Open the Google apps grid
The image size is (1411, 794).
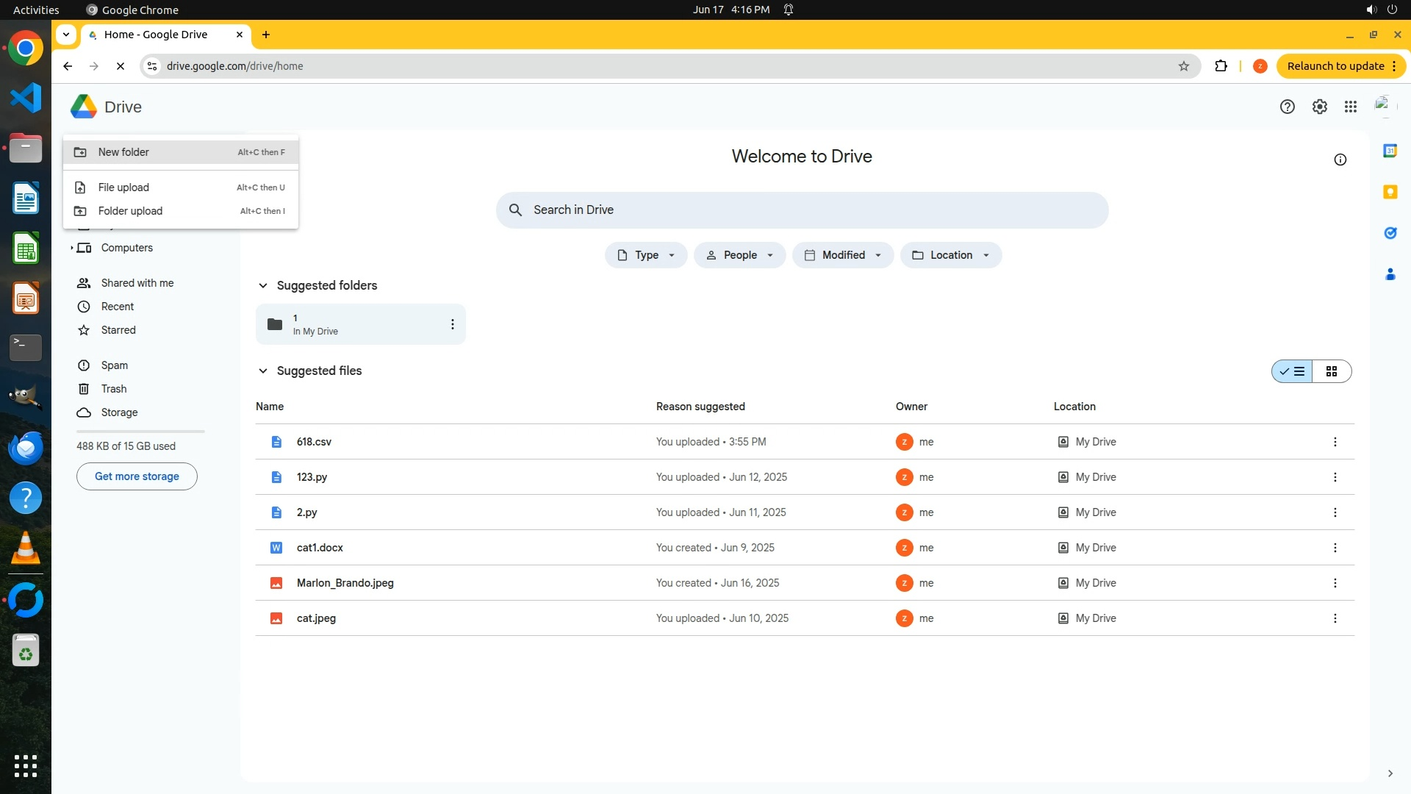tap(1350, 107)
